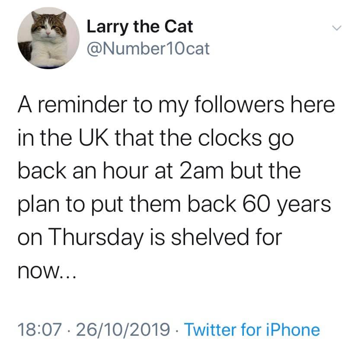Click the @Number10cat handle
This screenshot has width=358, height=347.
[148, 48]
